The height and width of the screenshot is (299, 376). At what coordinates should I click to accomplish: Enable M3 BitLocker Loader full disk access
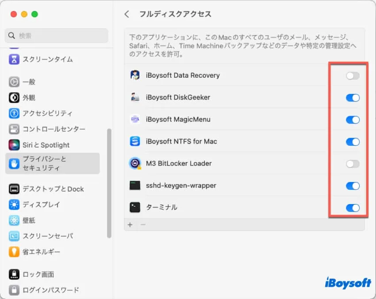click(353, 164)
